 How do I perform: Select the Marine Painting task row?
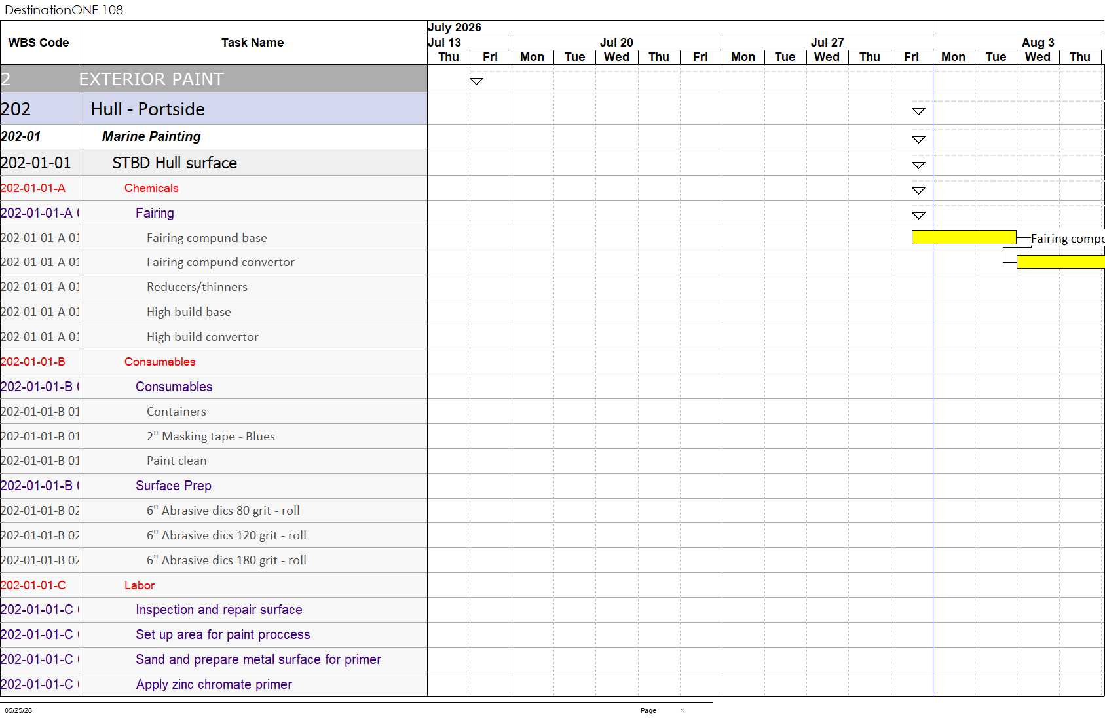[x=214, y=136]
